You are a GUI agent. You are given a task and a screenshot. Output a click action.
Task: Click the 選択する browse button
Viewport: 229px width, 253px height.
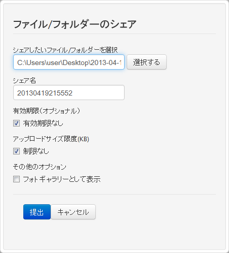point(146,62)
